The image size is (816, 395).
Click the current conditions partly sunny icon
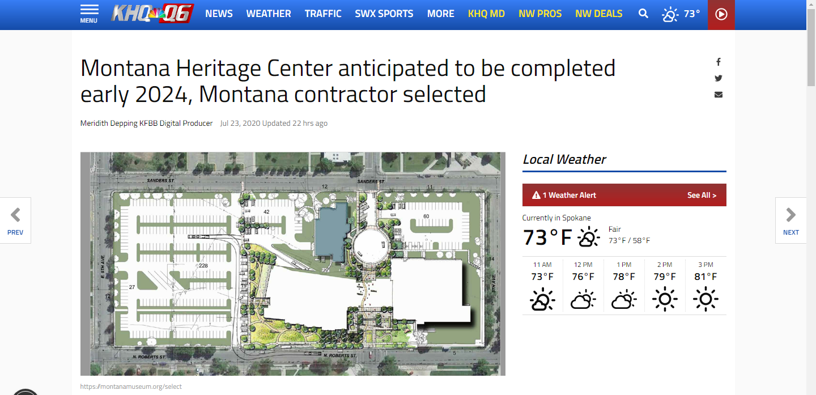[589, 237]
